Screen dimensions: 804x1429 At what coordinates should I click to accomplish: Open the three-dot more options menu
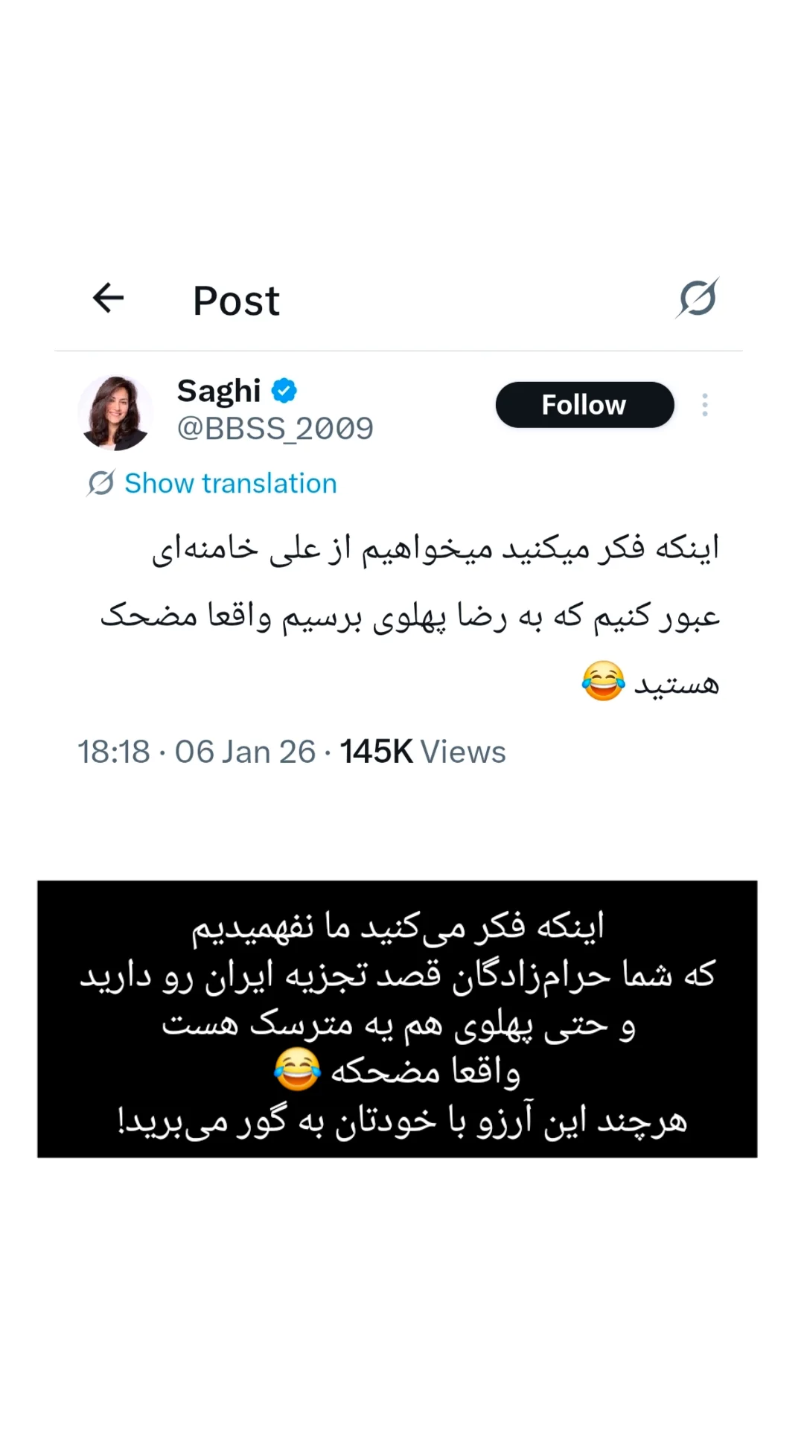(x=704, y=405)
